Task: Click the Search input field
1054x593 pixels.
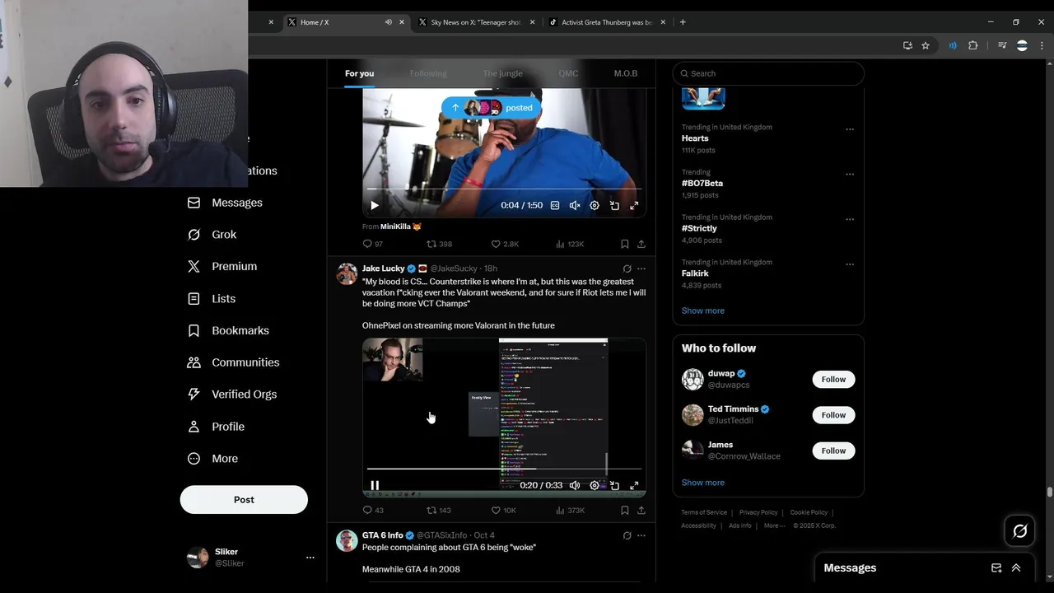Action: pyautogui.click(x=768, y=73)
